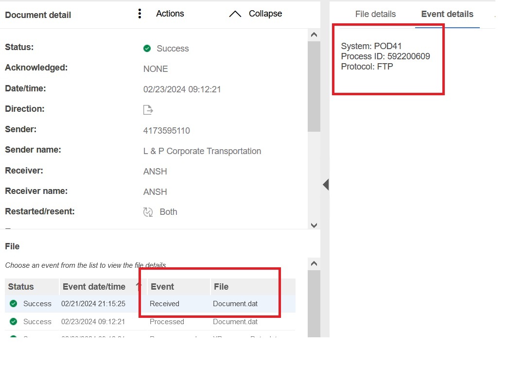Click the Restarted/resent circular arrows icon
The width and height of the screenshot is (507, 382).
pos(148,212)
